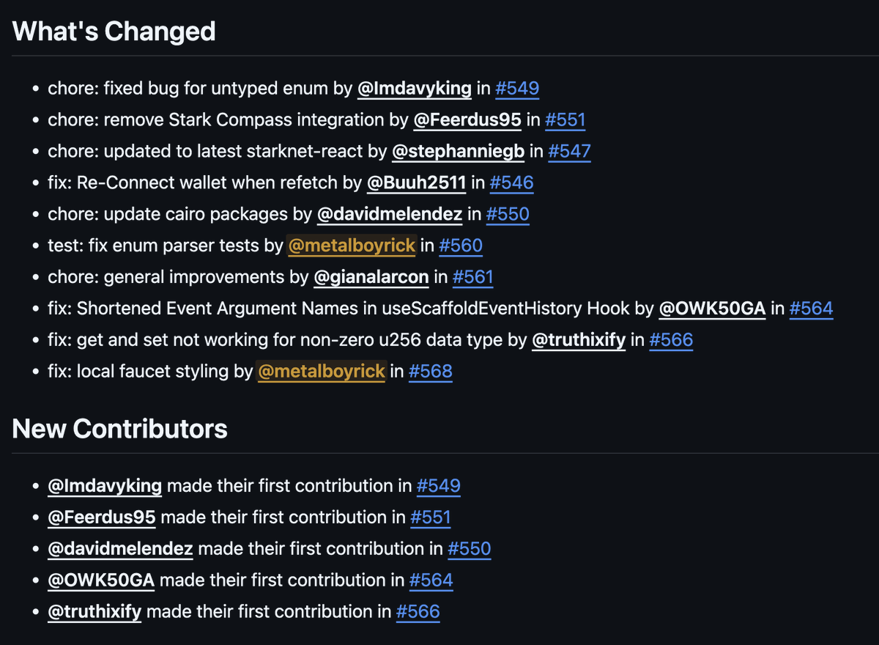This screenshot has height=645, width=879.
Task: Click the @gianalarcon author mention
Action: point(371,277)
